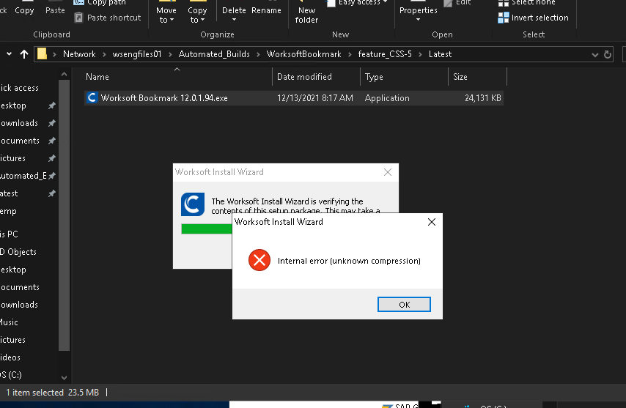Expand chevron after Automated_Builds
The height and width of the screenshot is (408, 626).
[x=258, y=55]
